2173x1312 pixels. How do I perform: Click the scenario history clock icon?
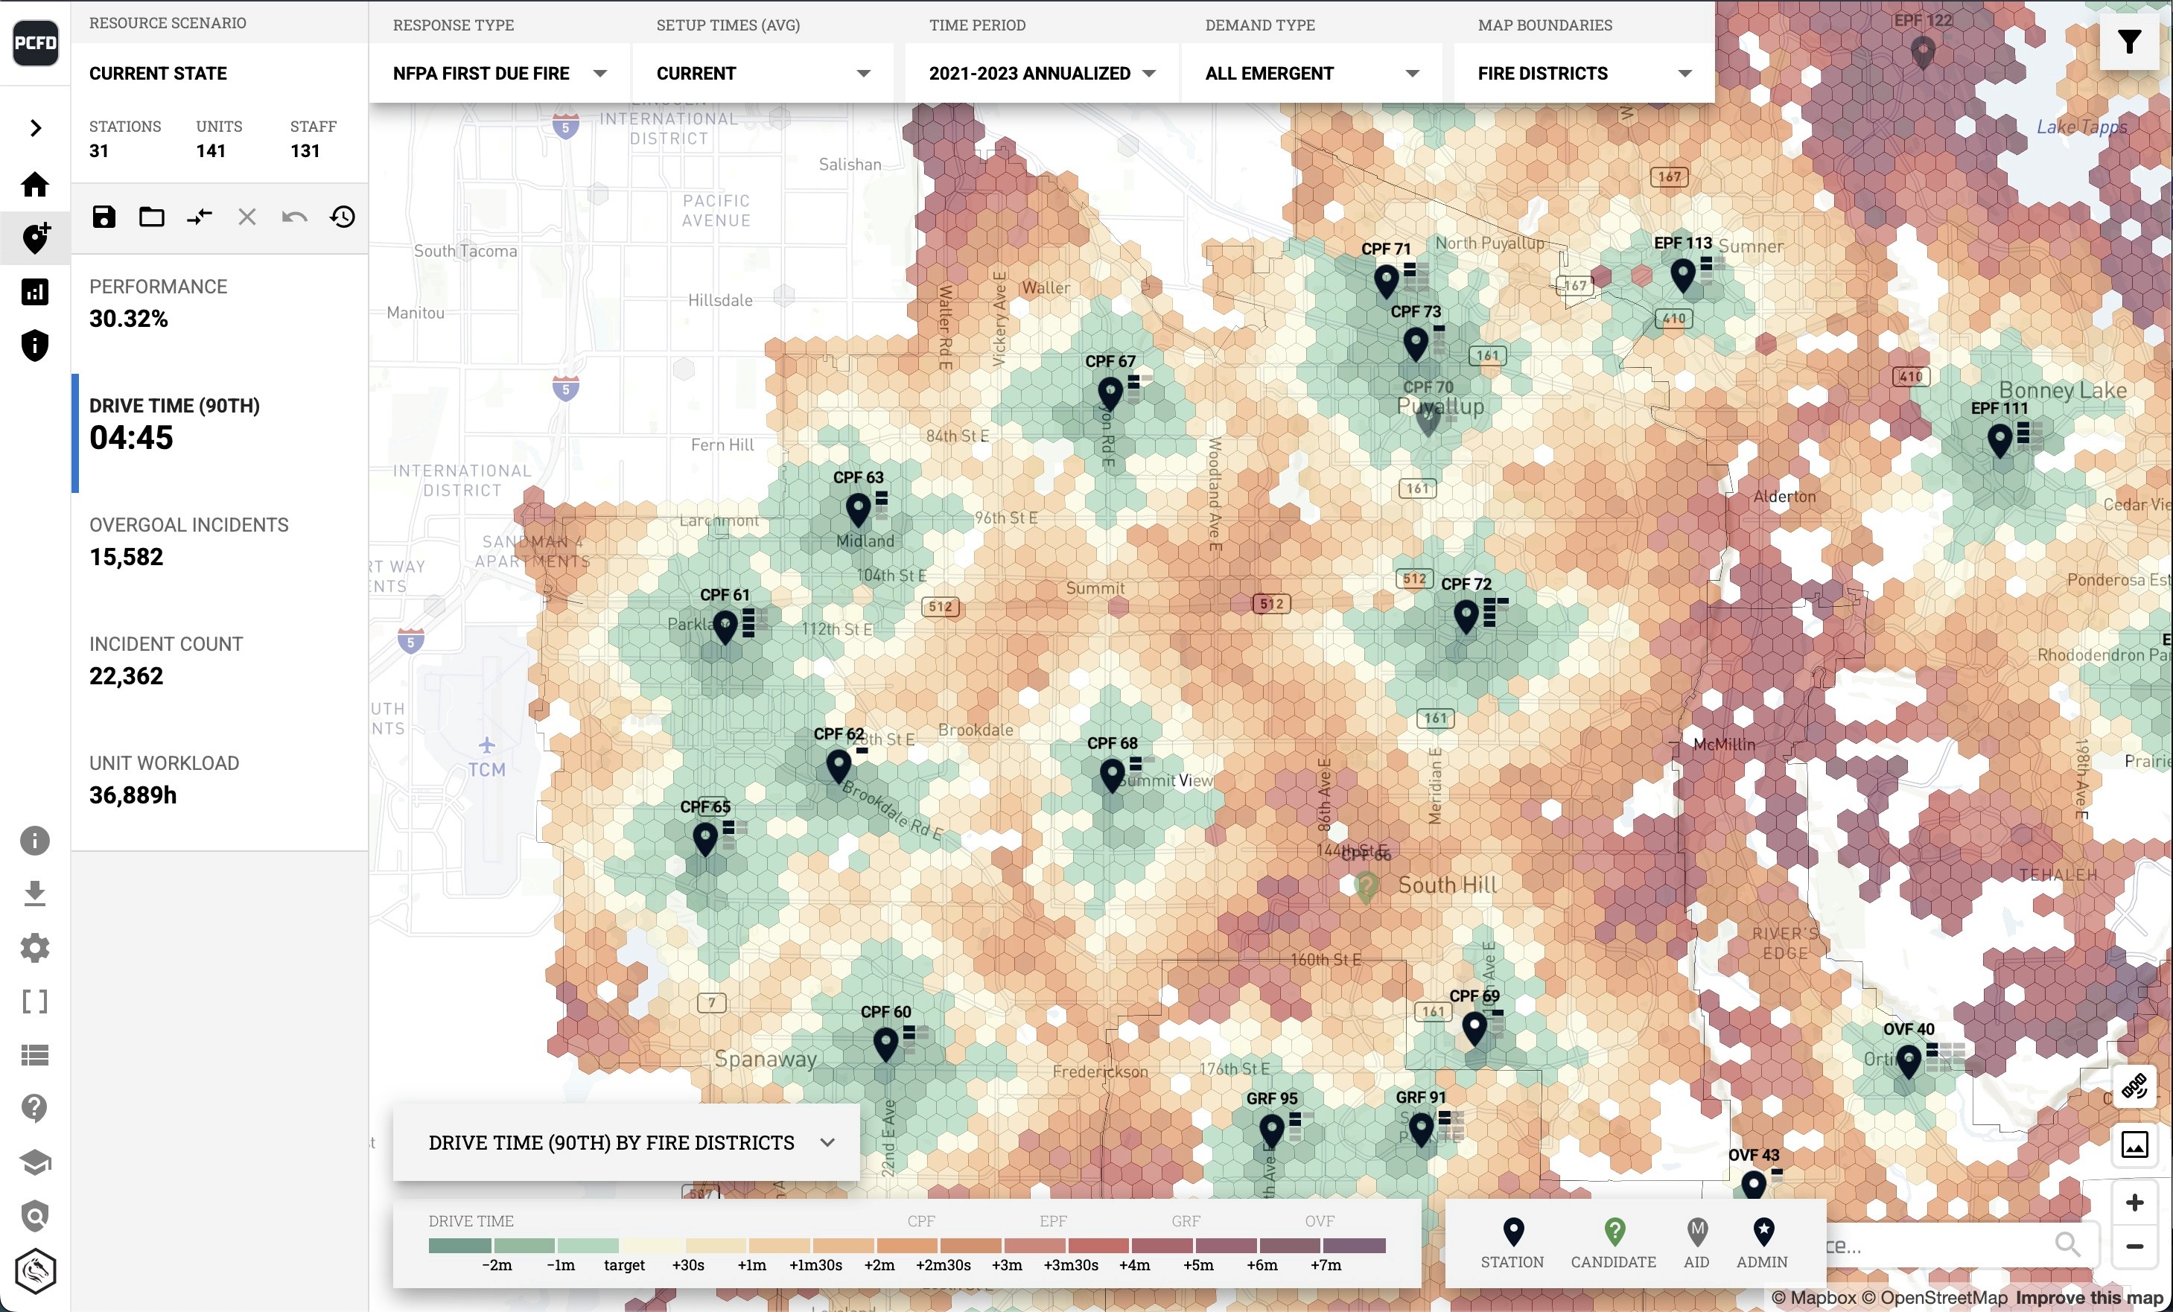[x=342, y=217]
